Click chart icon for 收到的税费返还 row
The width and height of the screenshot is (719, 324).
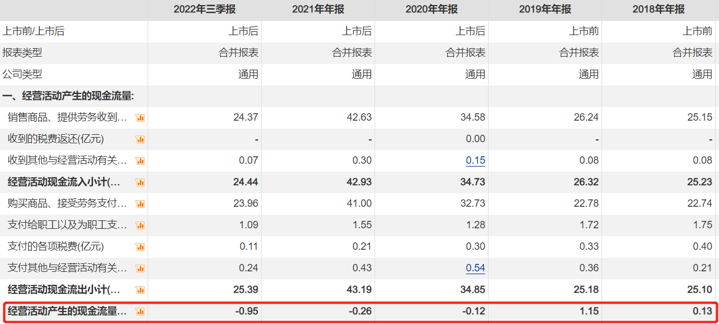pos(140,139)
